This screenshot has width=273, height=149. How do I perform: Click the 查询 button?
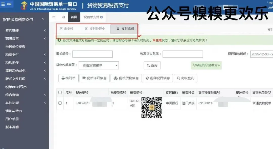pyautogui.click(x=152, y=65)
